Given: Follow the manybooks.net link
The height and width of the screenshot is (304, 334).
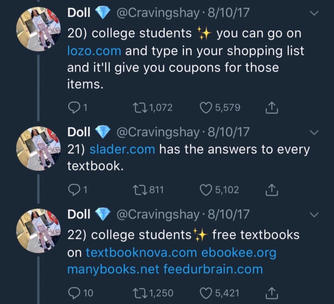Looking at the screenshot, I should [x=113, y=269].
